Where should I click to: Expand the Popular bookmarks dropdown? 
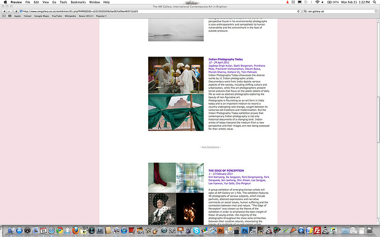tap(101, 16)
